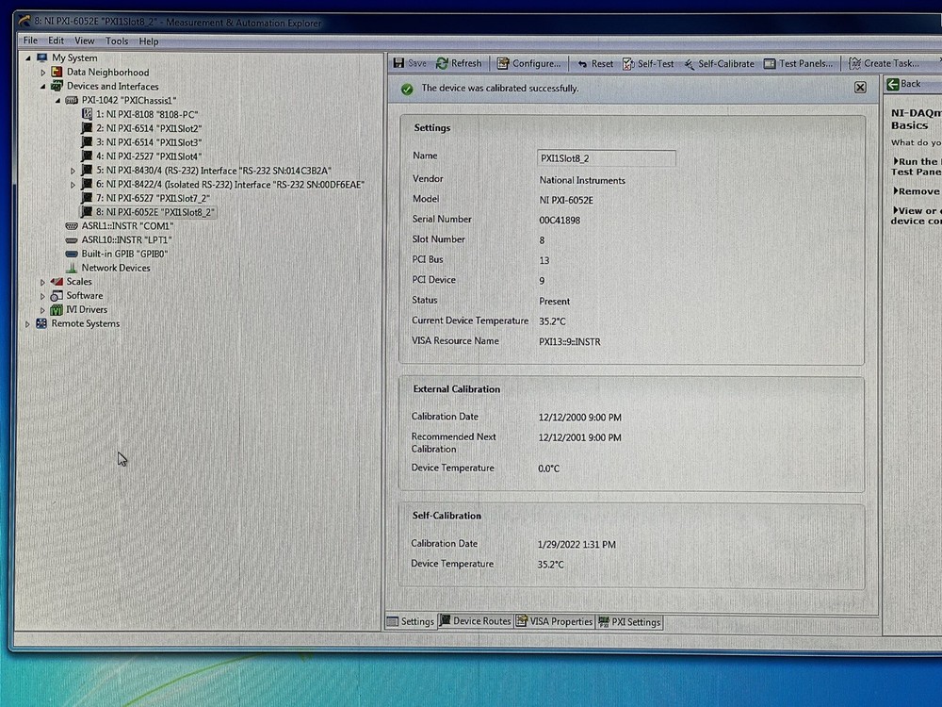Expand the NI PXI-8422/4 Isolated RS-232 node
942x707 pixels.
(73, 185)
